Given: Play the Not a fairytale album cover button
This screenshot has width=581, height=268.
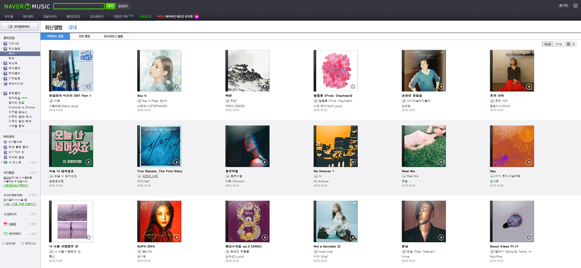Looking at the screenshot, I should point(353,238).
